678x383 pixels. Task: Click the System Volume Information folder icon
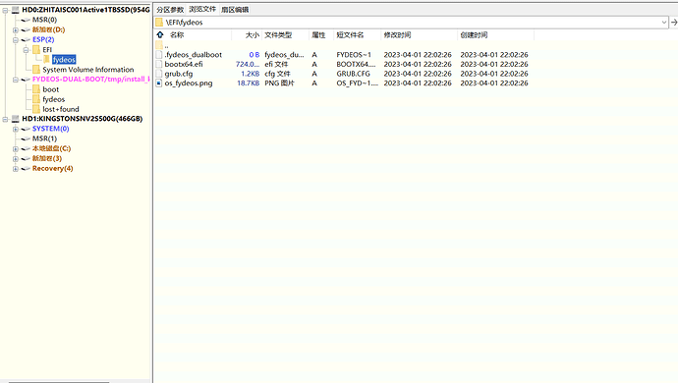(x=36, y=70)
